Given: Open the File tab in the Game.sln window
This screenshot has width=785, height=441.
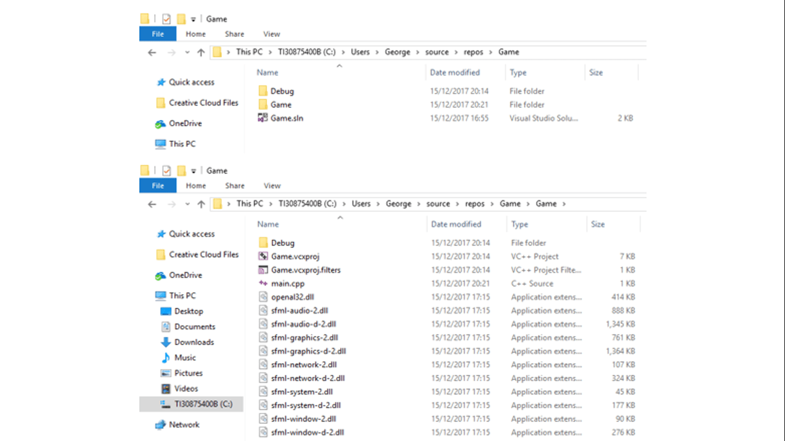Looking at the screenshot, I should pyautogui.click(x=158, y=34).
